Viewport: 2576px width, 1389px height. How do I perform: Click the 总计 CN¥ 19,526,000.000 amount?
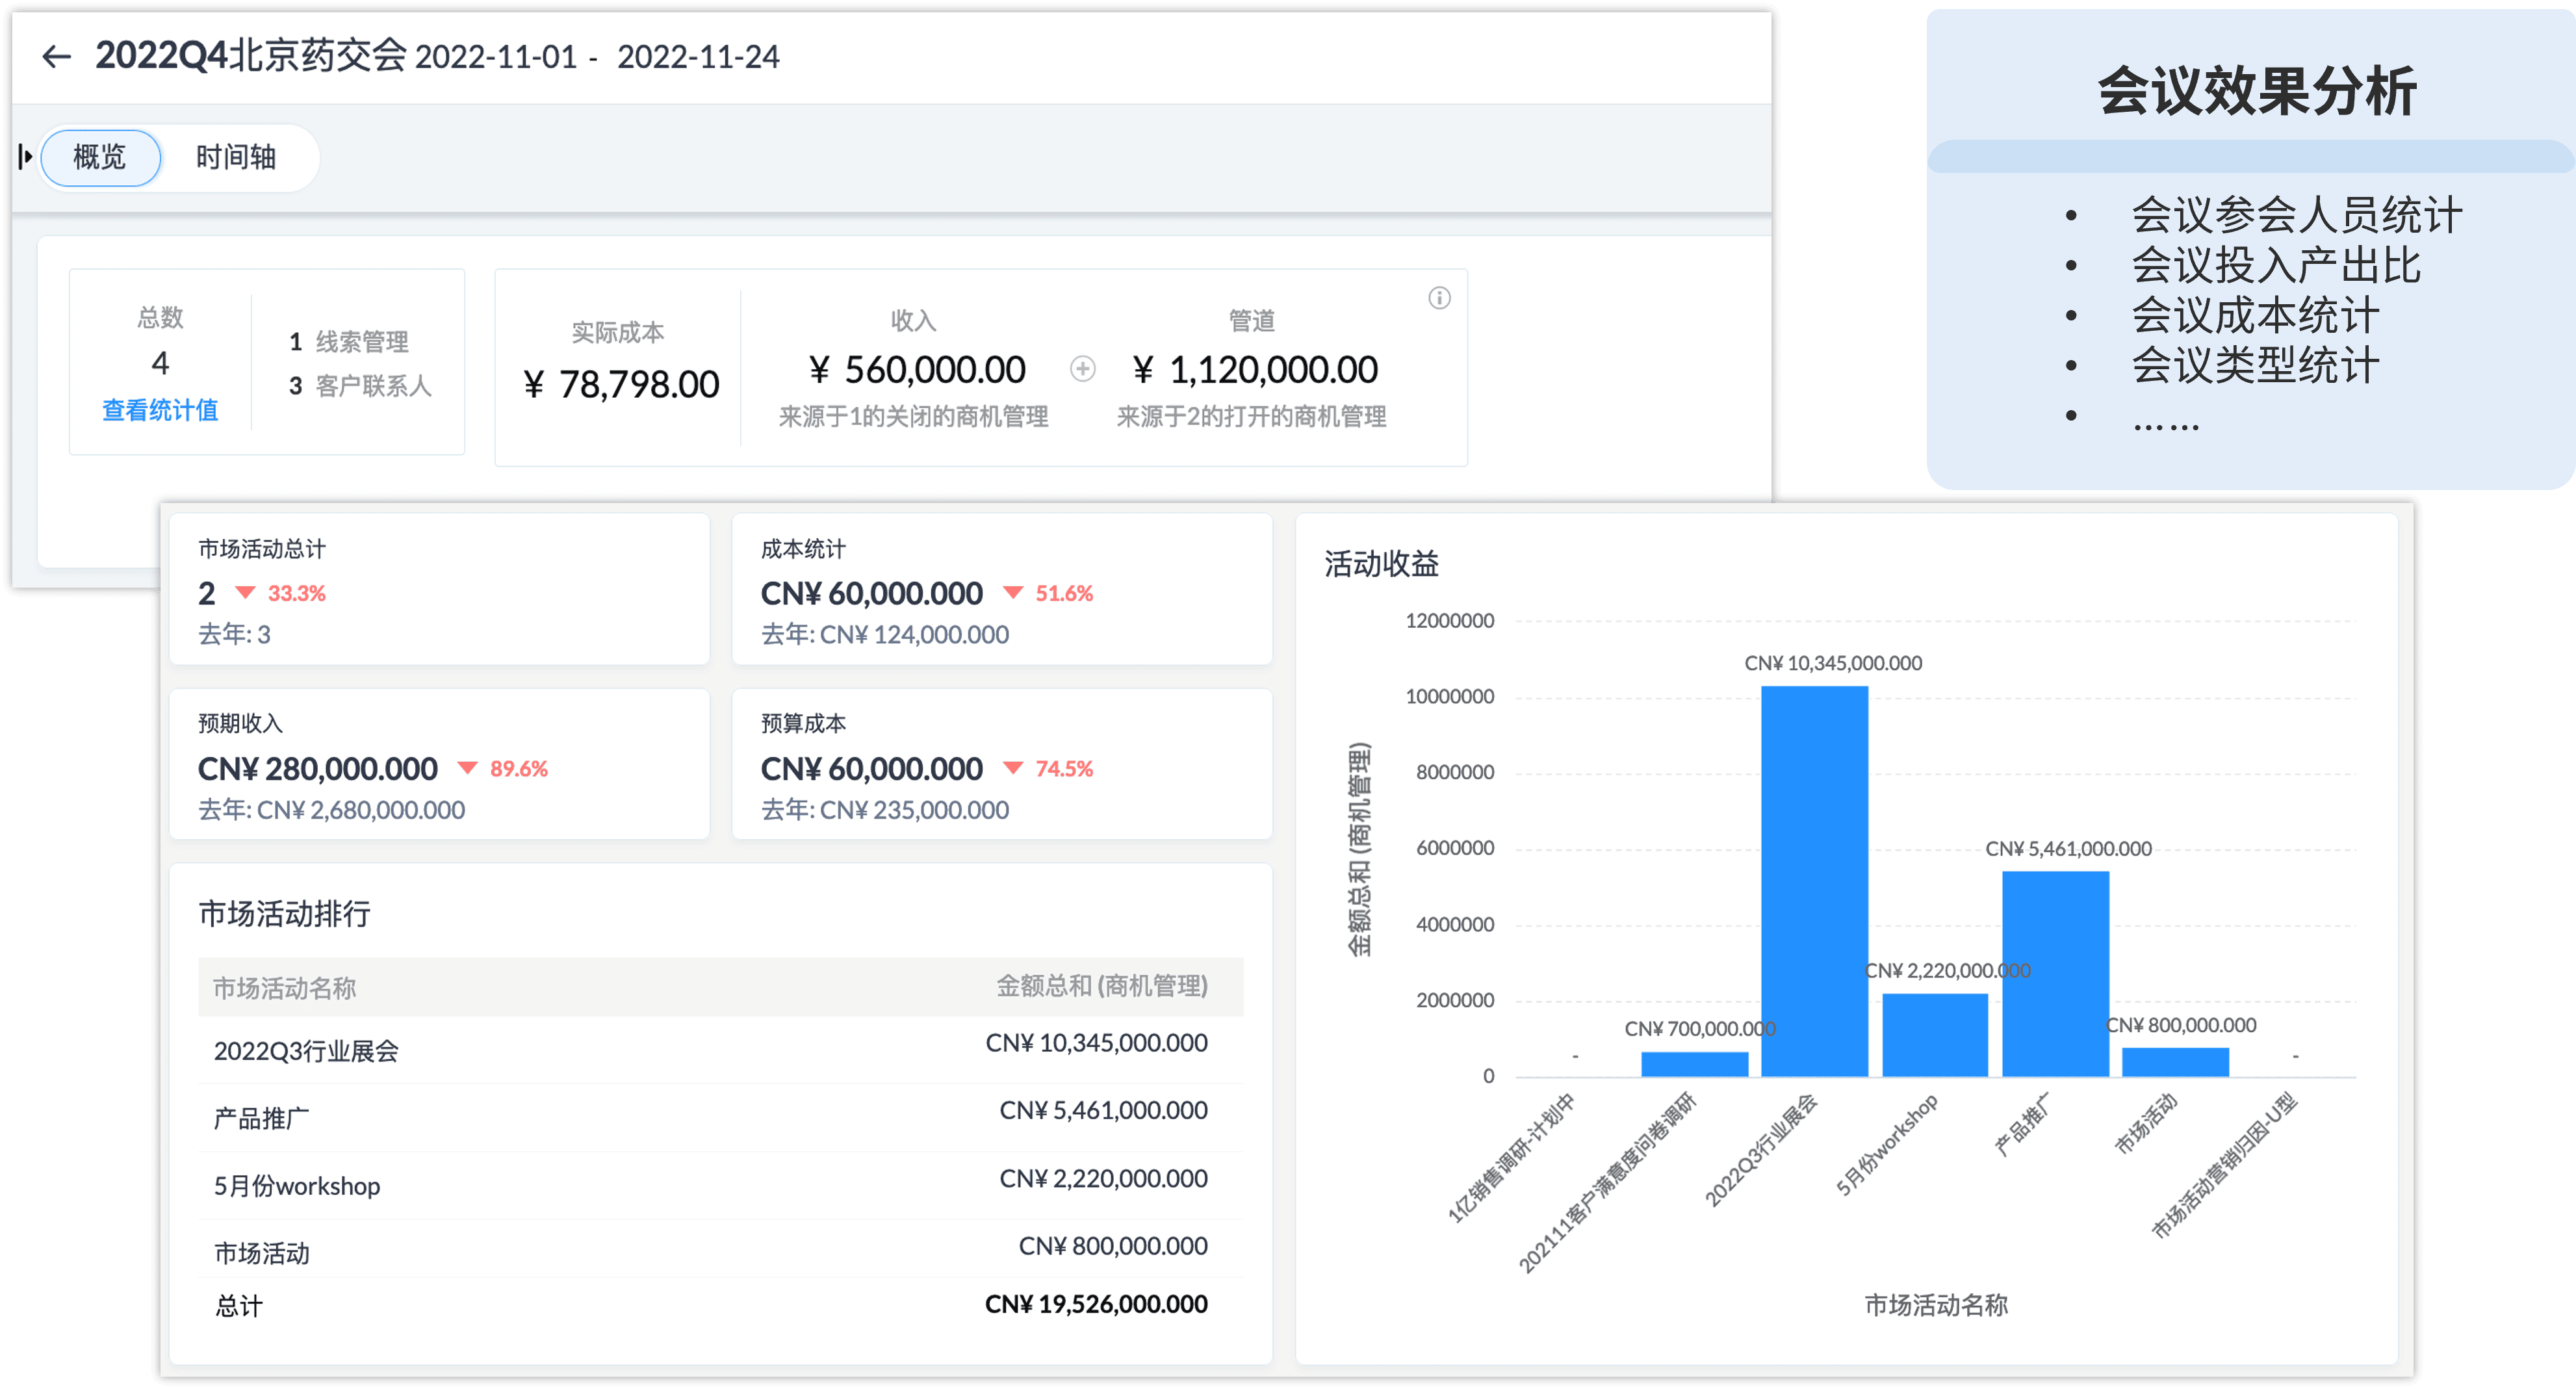pyautogui.click(x=1096, y=1304)
